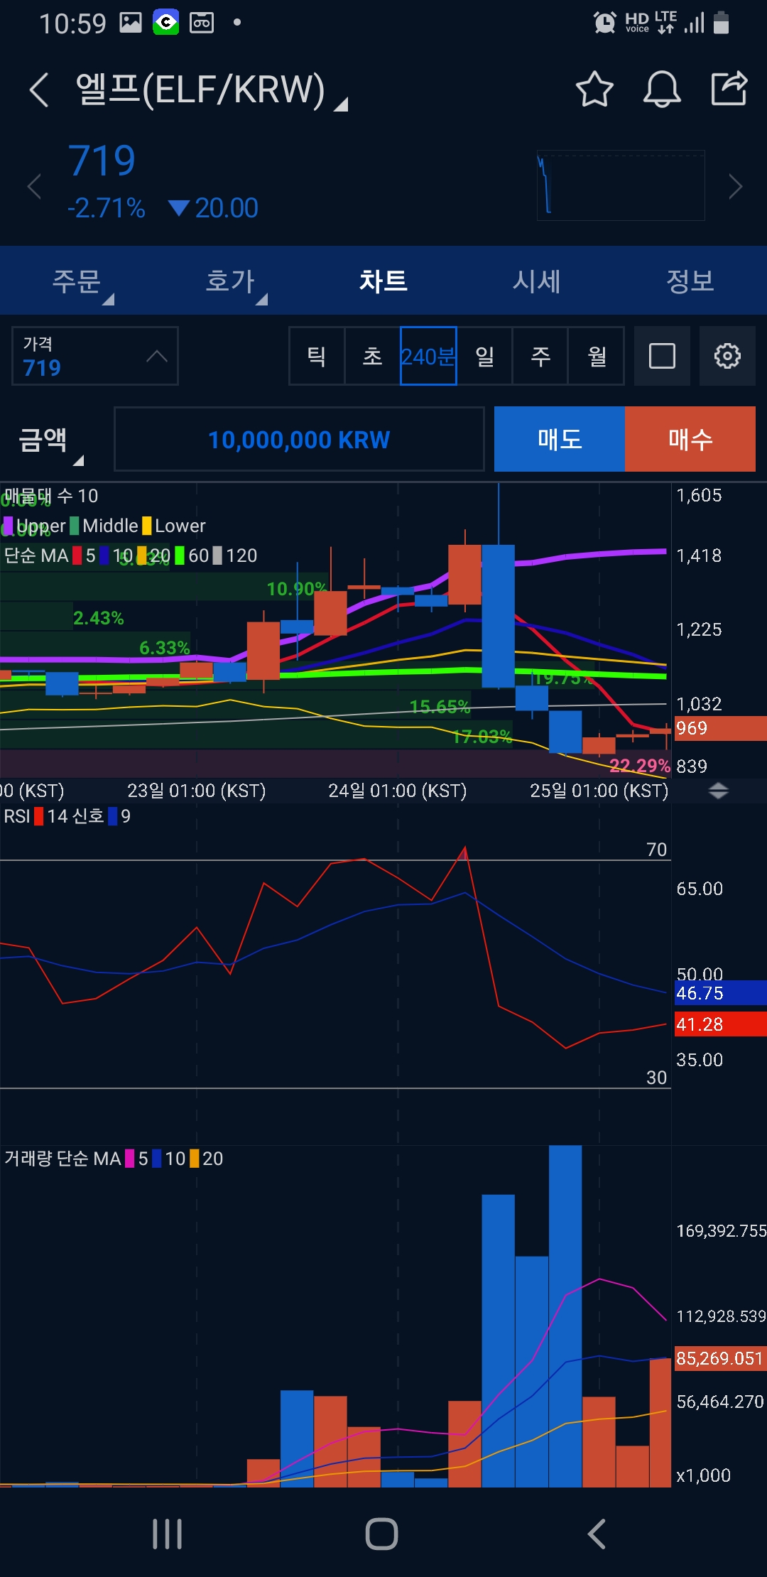Open chart settings gear icon
This screenshot has width=767, height=1577.
coord(727,356)
